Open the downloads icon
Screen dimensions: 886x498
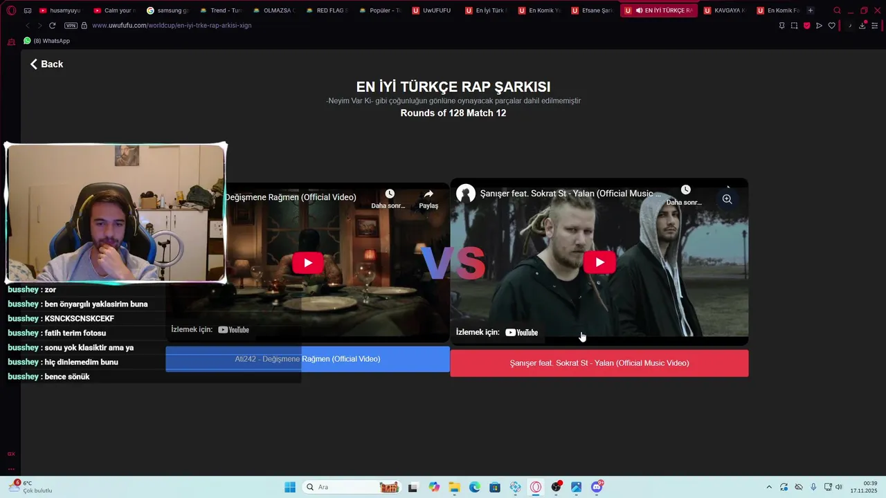point(862,26)
